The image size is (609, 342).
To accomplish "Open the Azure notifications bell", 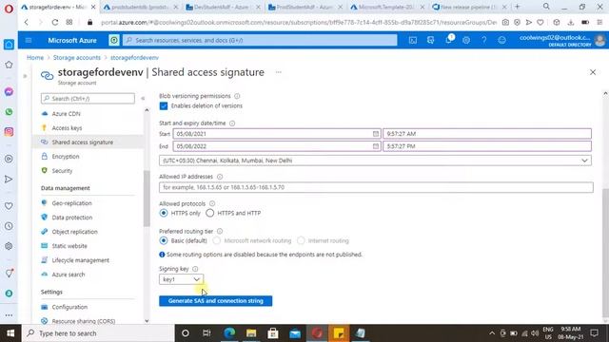I will tap(448, 40).
